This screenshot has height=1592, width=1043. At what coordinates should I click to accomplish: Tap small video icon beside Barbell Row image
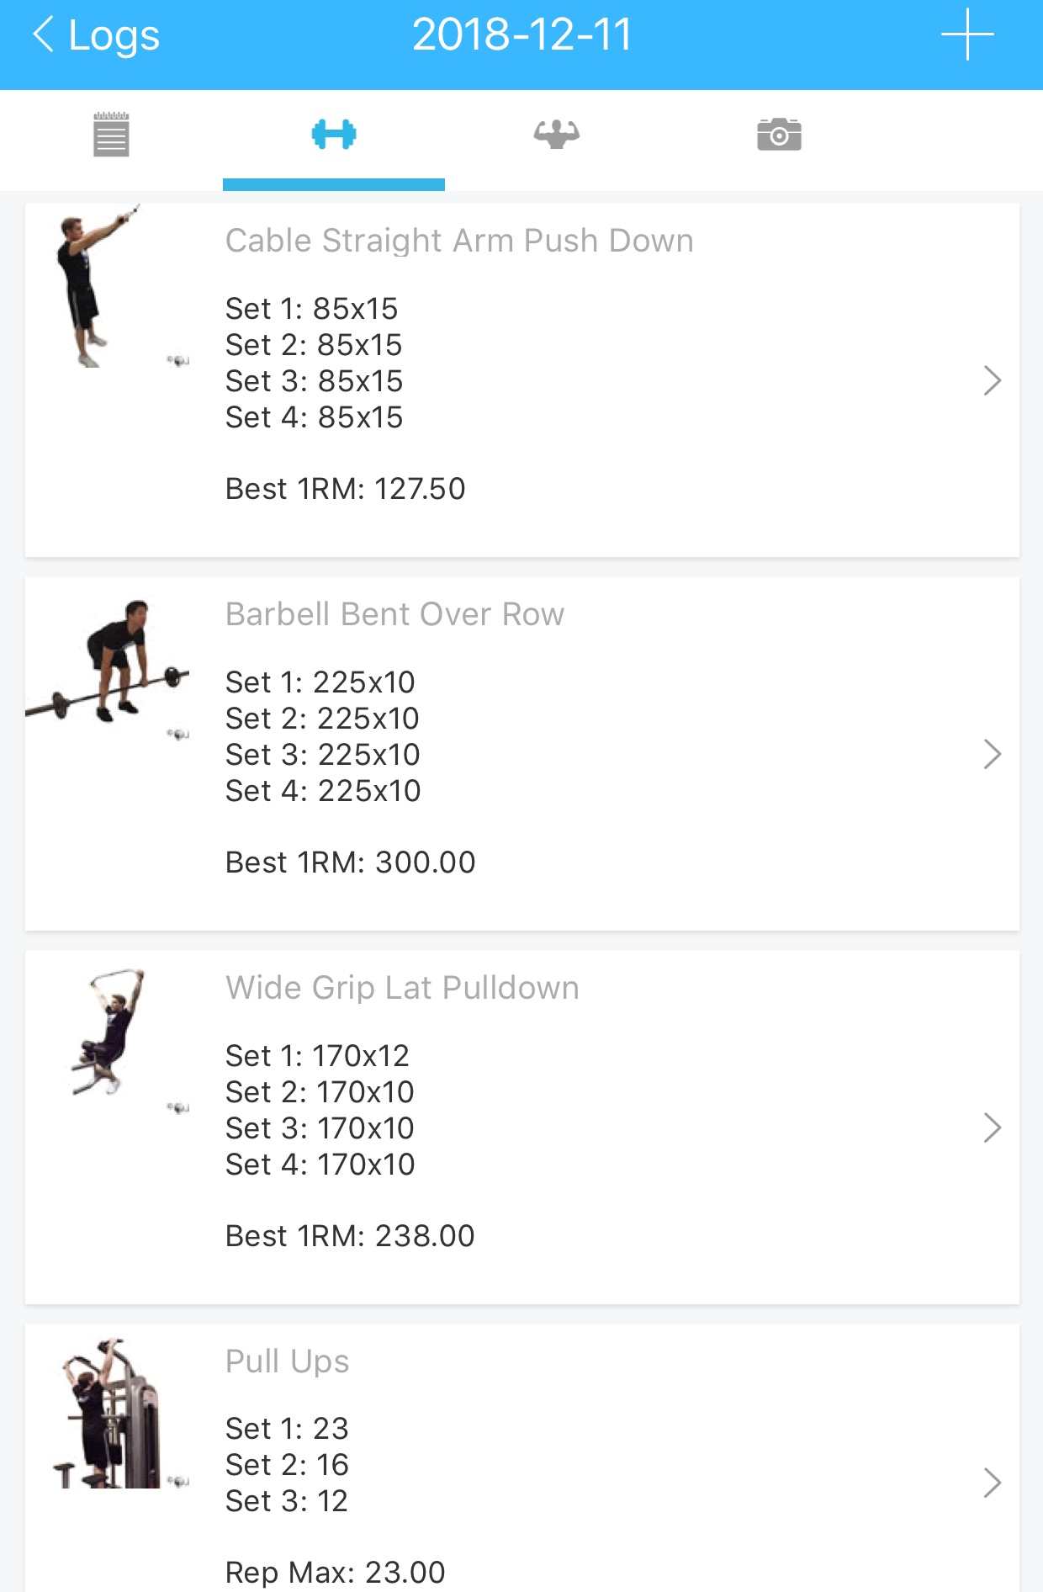(178, 735)
